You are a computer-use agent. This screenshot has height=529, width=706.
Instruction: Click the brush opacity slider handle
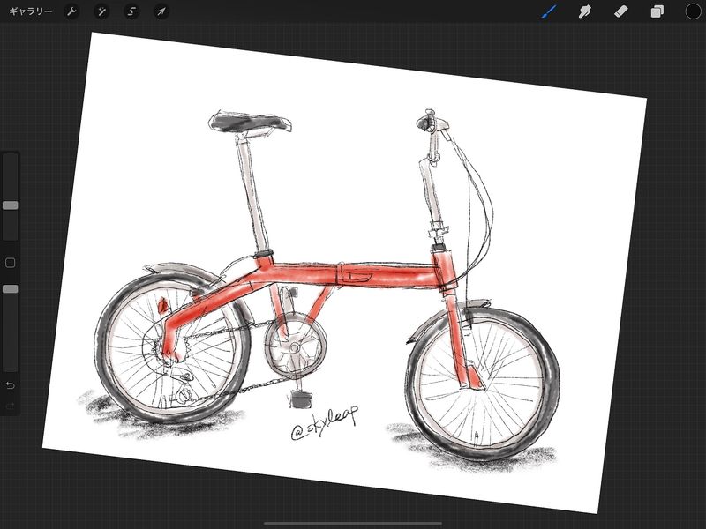click(x=10, y=288)
